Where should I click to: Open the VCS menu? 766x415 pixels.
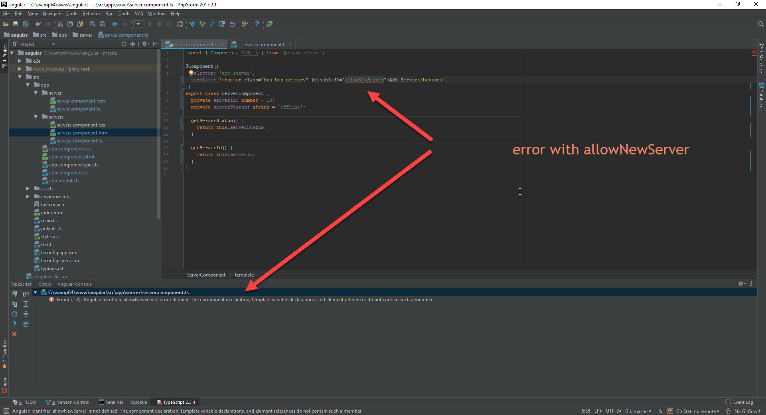138,13
